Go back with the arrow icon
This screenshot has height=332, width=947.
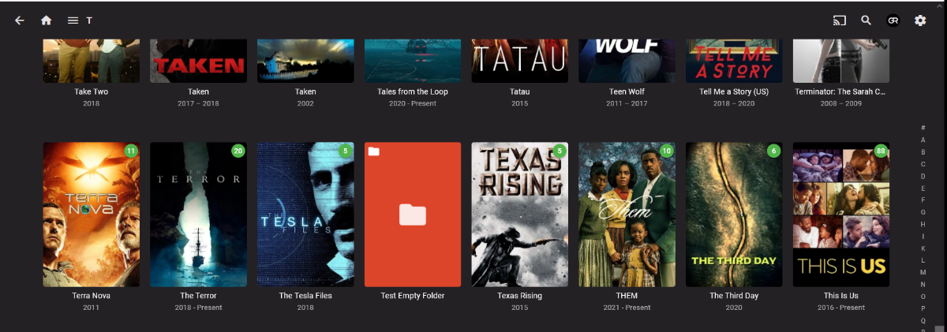(20, 21)
